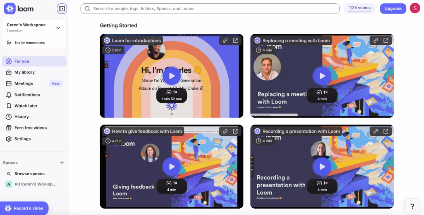
Task: Click the Earn free videos gift icon
Action: [x=8, y=128]
